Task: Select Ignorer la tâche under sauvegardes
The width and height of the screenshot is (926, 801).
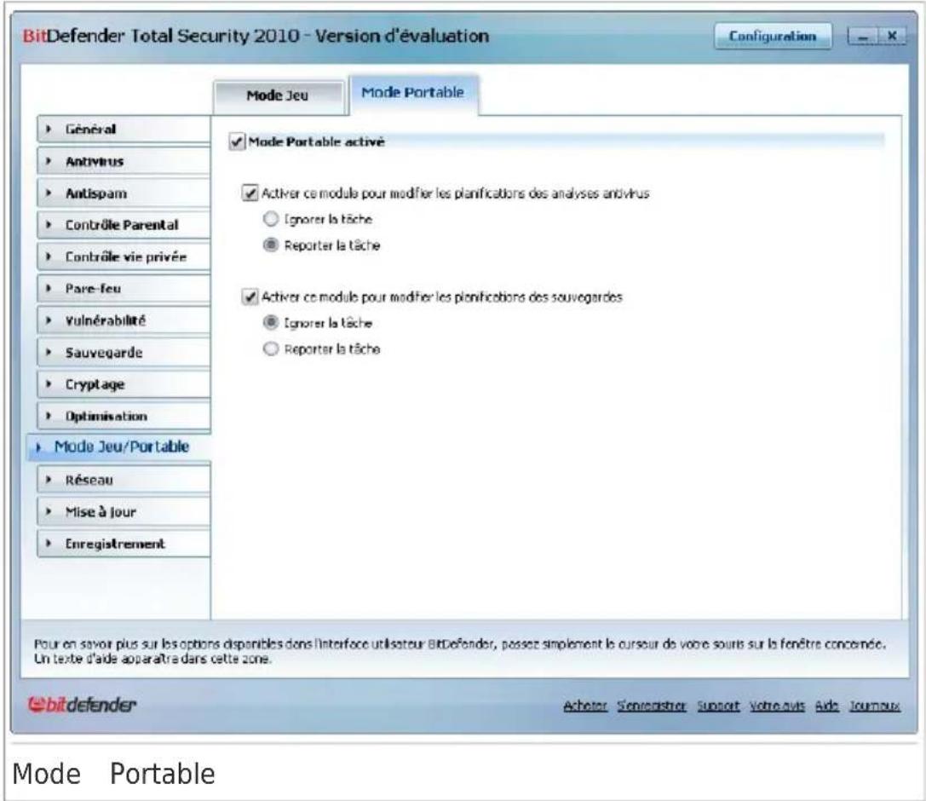Action: point(271,322)
